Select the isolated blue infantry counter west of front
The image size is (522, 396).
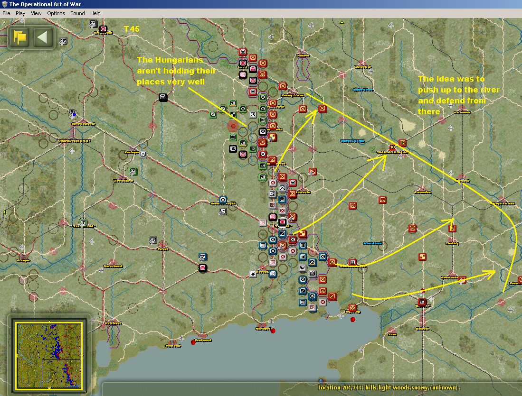223,200
